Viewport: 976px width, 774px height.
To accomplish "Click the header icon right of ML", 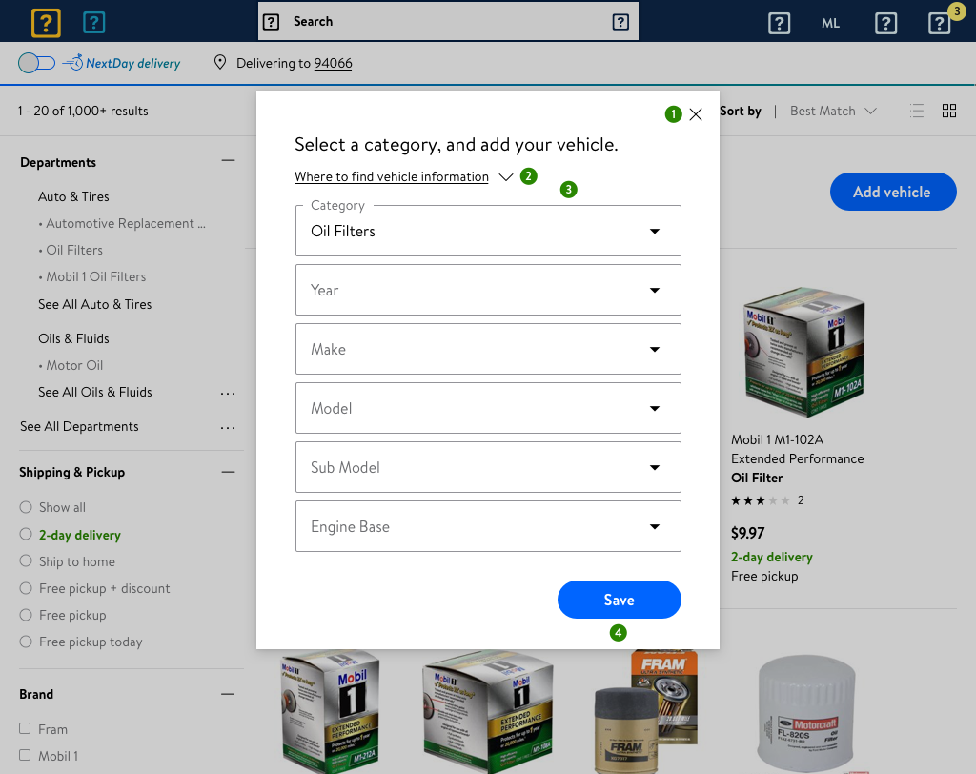I will coord(885,24).
